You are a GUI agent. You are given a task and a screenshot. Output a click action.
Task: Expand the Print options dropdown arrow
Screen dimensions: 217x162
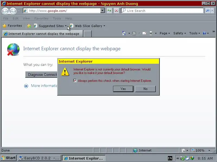pyautogui.click(x=156, y=33)
